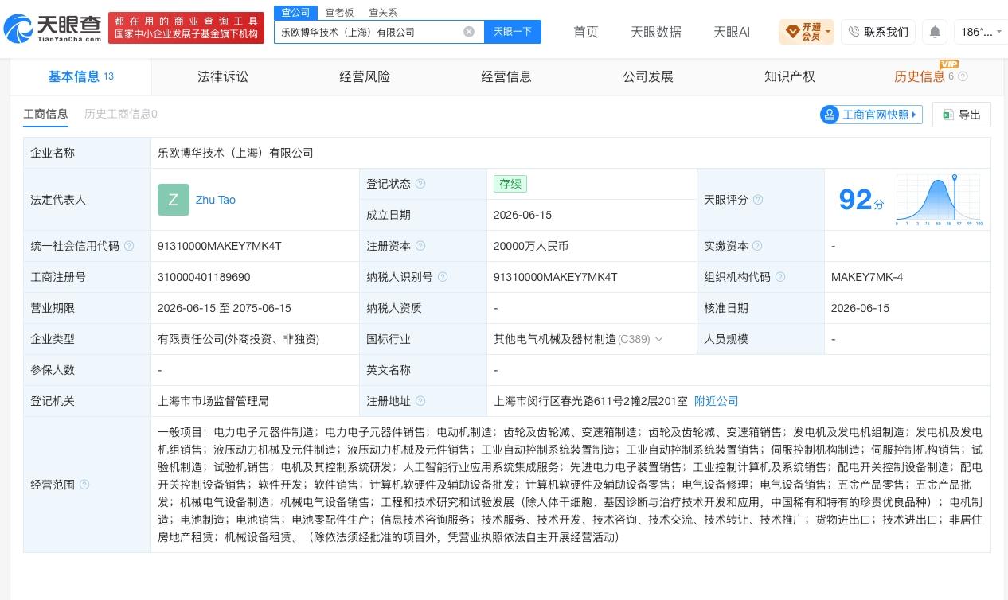1008x600 pixels.
Task: Clear the search field with the X icon
Action: (x=469, y=32)
